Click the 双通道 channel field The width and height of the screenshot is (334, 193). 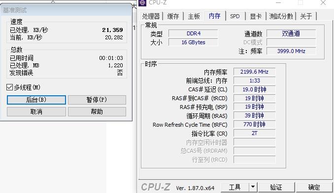click(x=291, y=33)
